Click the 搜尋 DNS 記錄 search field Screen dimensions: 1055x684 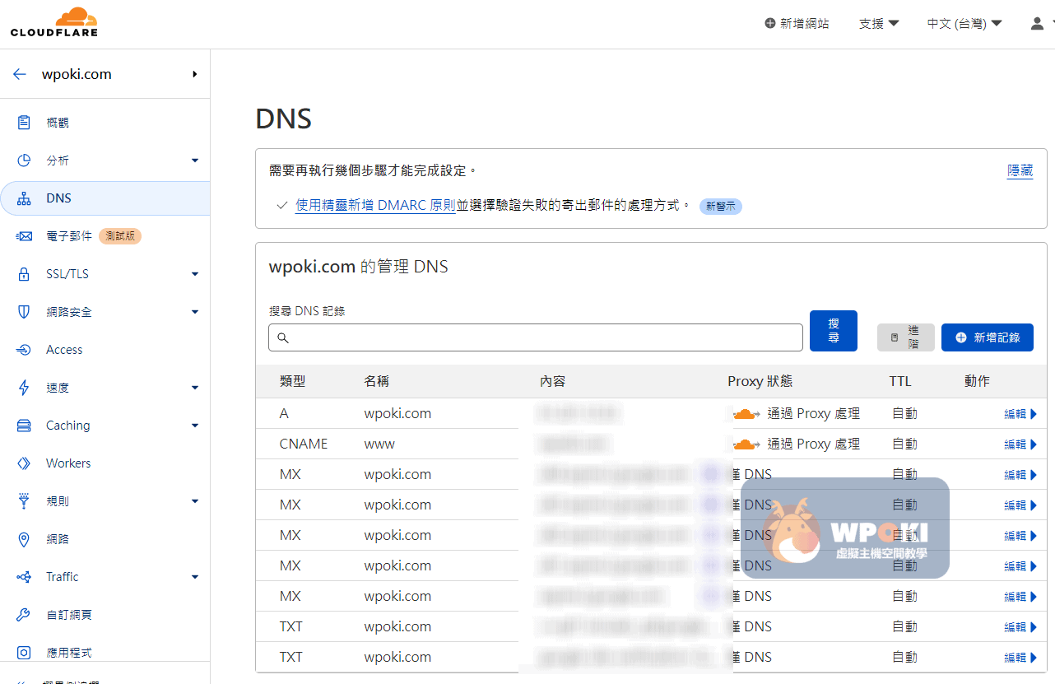(x=535, y=337)
